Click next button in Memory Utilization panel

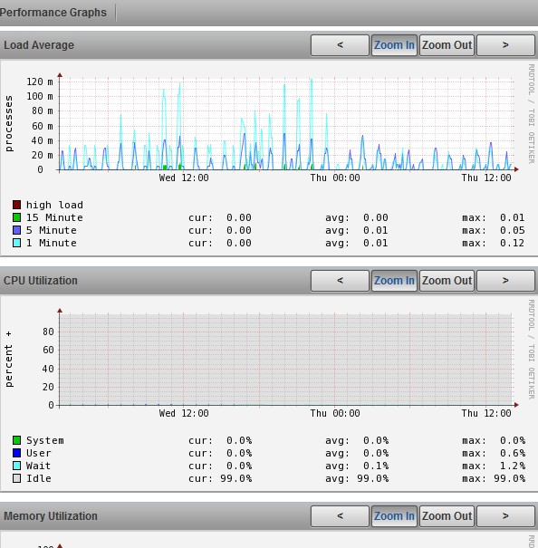505,516
